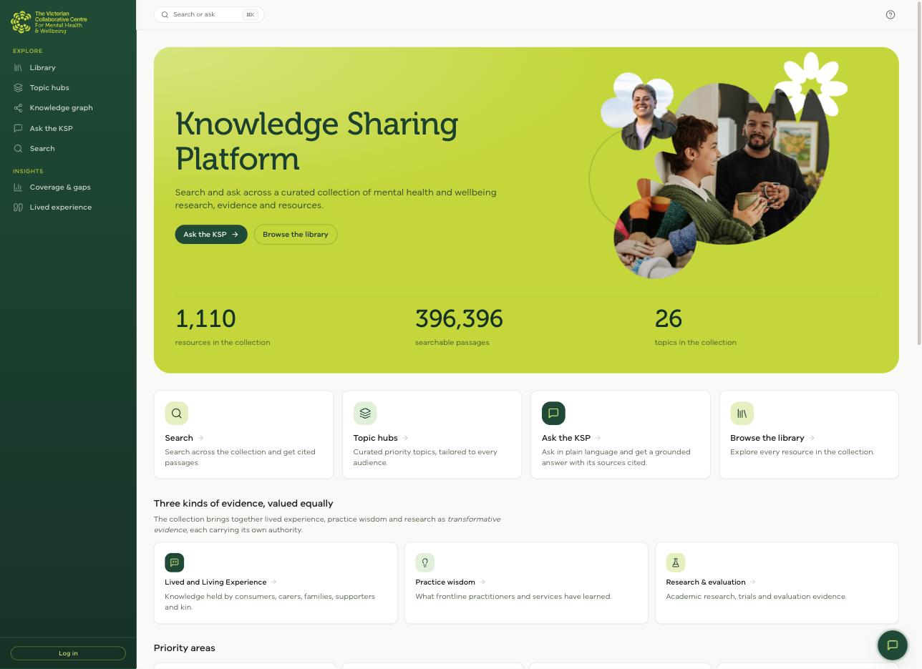Viewport: 922px width, 669px height.
Task: Focus the Search or ask input field
Action: [209, 14]
